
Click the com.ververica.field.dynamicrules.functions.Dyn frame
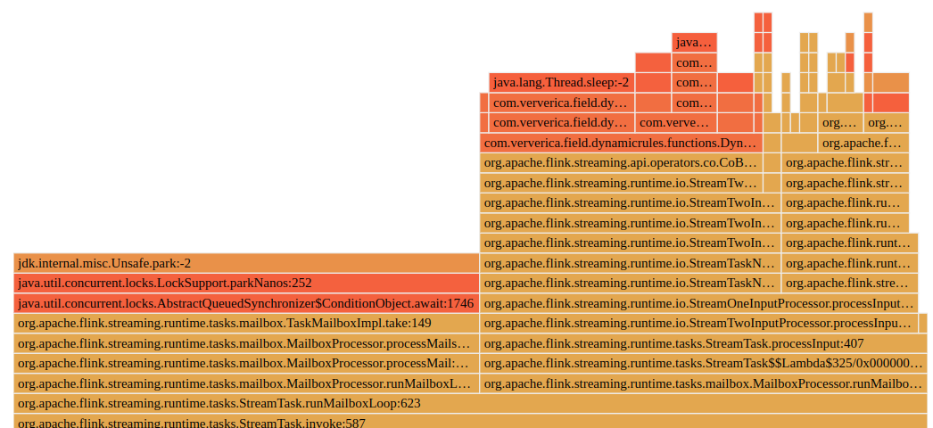pos(620,143)
